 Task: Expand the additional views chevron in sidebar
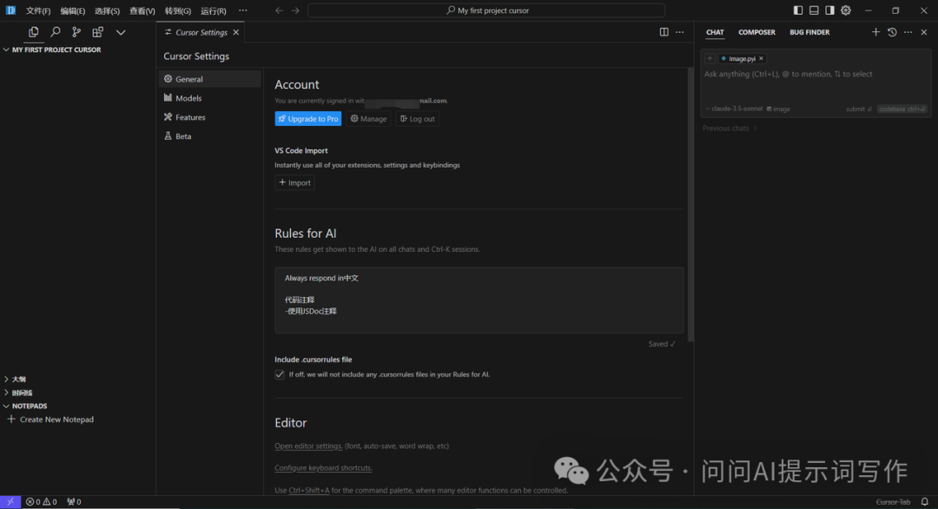[121, 32]
